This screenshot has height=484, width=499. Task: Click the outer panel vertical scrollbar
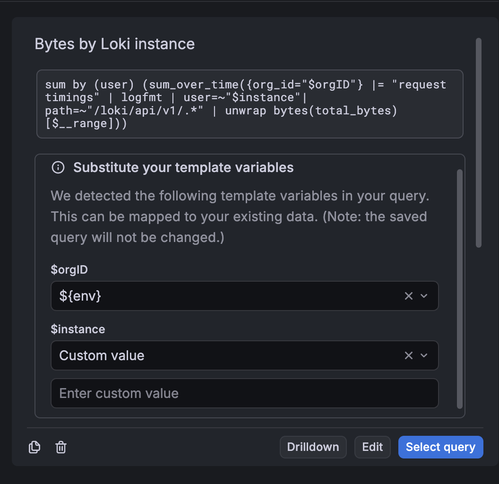click(x=479, y=142)
